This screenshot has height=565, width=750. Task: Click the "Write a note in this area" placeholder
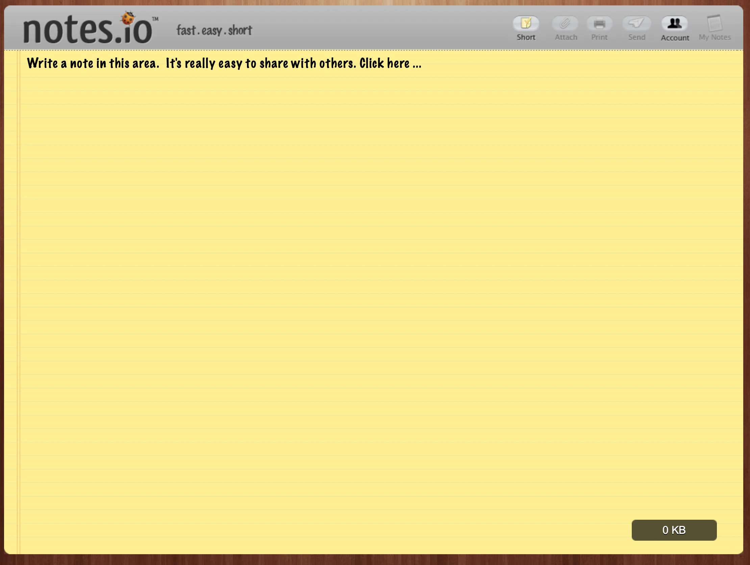click(93, 64)
